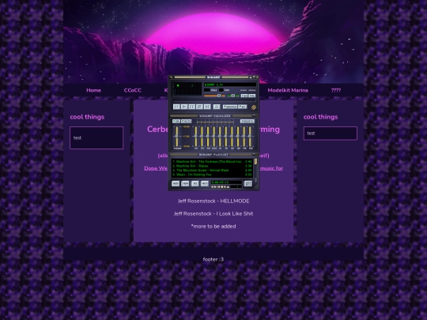The image size is (427, 320).
Task: Click playlist vertical scrollbar handle
Action: point(255,161)
